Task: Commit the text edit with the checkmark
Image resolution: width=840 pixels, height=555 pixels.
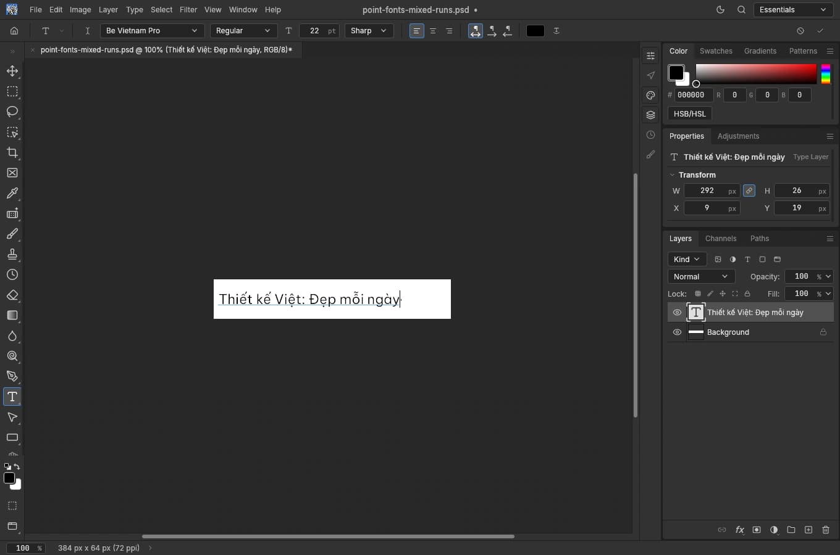Action: (x=820, y=31)
